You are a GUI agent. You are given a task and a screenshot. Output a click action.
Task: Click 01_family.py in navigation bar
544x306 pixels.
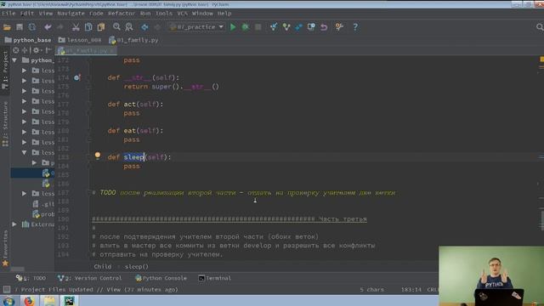coord(133,40)
